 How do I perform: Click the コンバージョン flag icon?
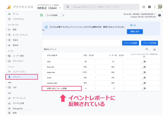tap(9, 72)
